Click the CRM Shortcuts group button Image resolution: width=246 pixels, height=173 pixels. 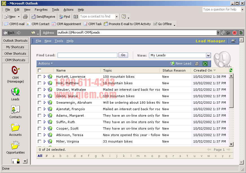click(x=15, y=60)
